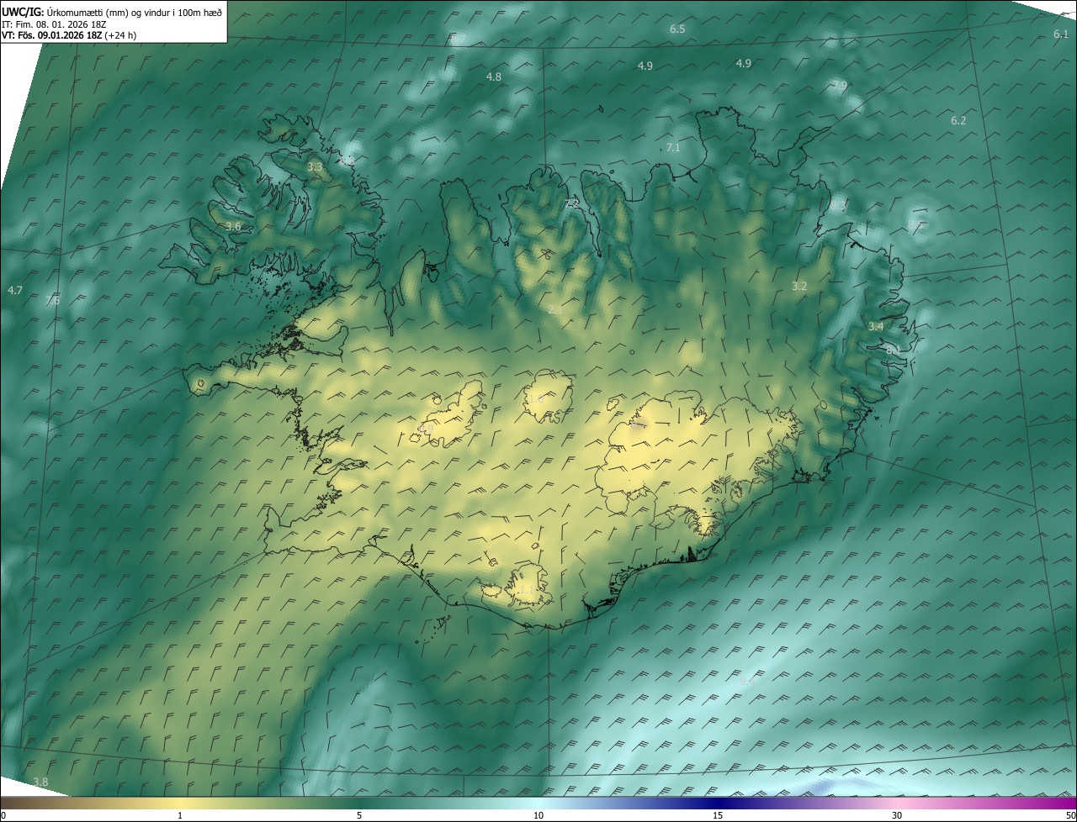Click the 10 mm tick on color scale

click(538, 814)
